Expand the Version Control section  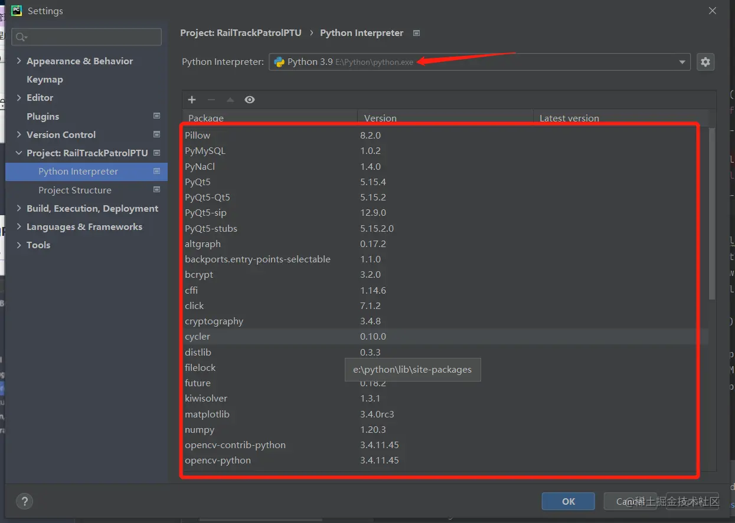pos(19,134)
